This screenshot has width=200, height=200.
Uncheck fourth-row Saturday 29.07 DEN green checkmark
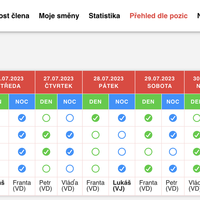pos(148,169)
